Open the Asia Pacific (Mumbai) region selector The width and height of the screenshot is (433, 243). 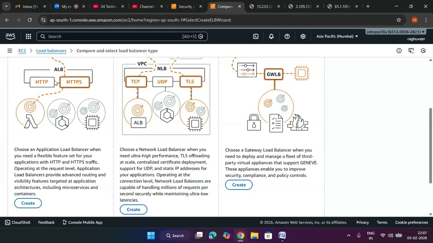337,36
